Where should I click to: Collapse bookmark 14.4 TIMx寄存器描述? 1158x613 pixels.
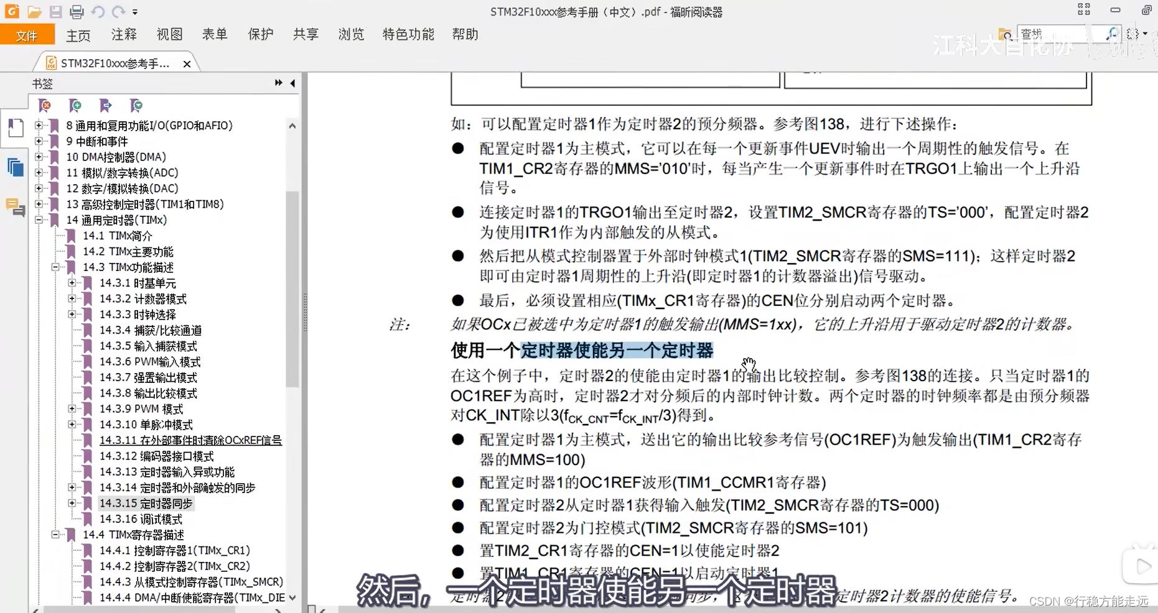click(55, 535)
